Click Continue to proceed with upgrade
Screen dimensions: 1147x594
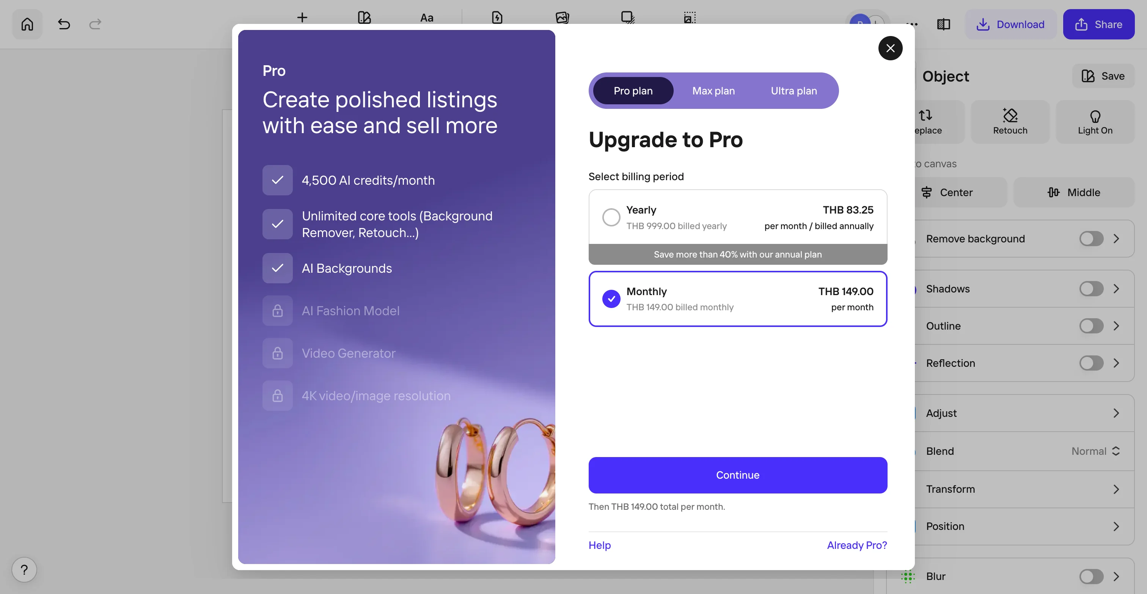[x=737, y=475]
